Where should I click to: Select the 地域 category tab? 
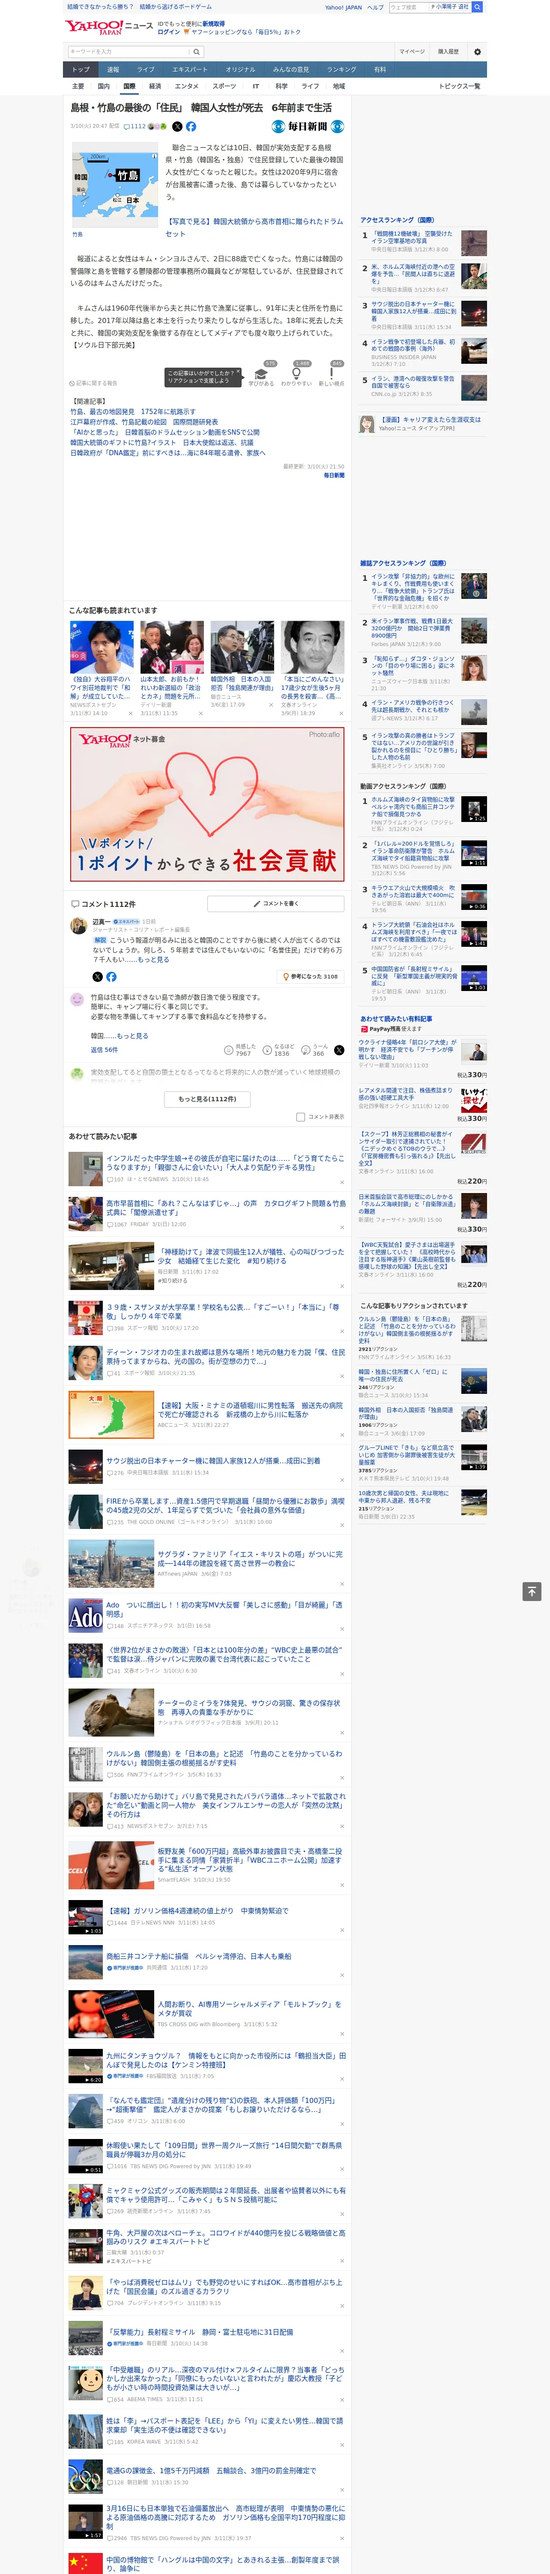coord(338,86)
